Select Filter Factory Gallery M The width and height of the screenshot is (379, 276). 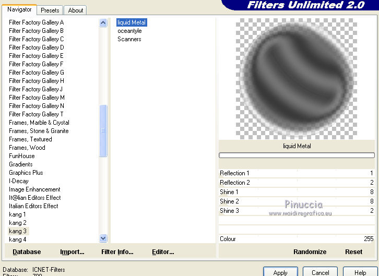coord(37,98)
